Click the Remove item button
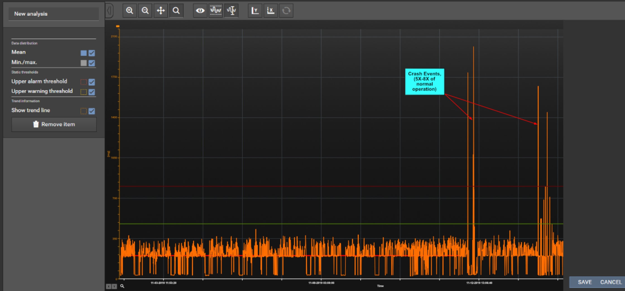This screenshot has width=625, height=291. point(54,124)
